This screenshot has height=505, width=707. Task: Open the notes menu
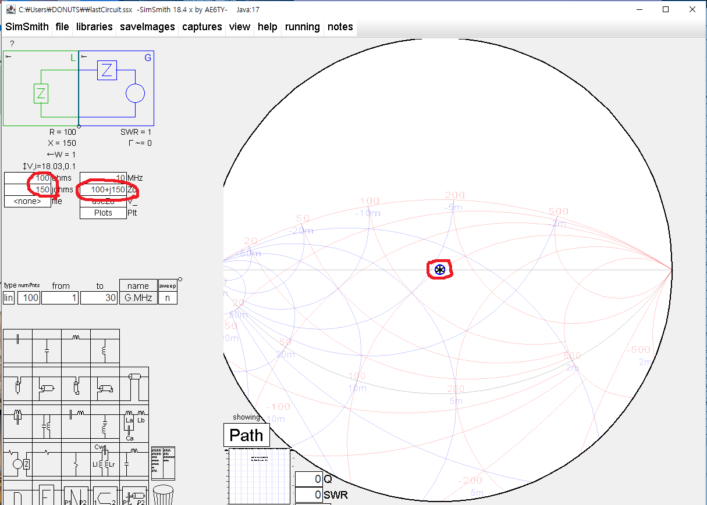pos(340,27)
